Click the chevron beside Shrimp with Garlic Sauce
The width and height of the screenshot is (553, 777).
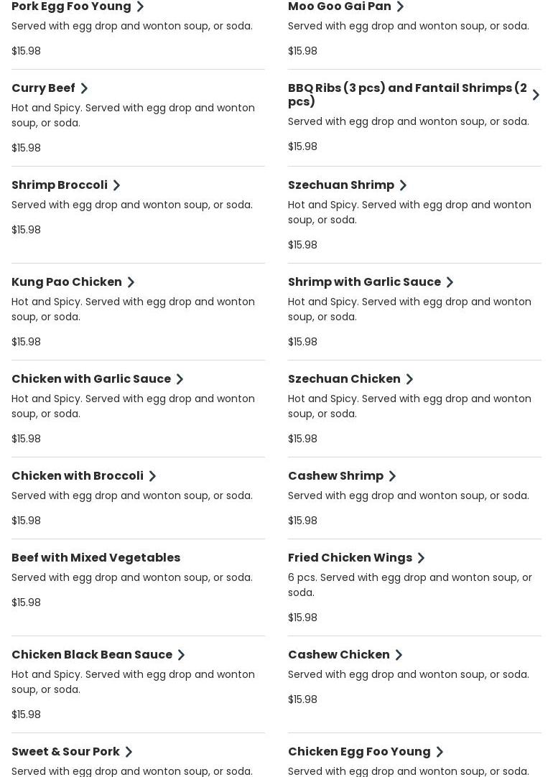click(450, 282)
